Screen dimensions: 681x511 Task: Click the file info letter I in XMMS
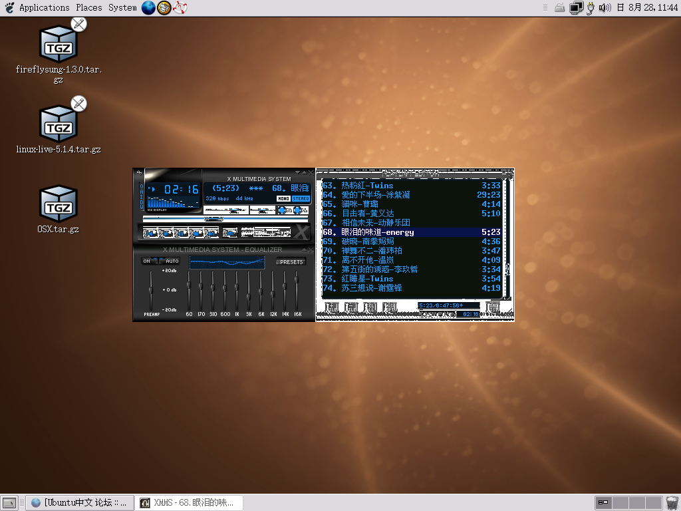141,197
